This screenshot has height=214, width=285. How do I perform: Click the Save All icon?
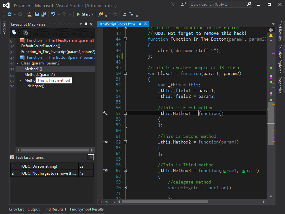pos(44,14)
